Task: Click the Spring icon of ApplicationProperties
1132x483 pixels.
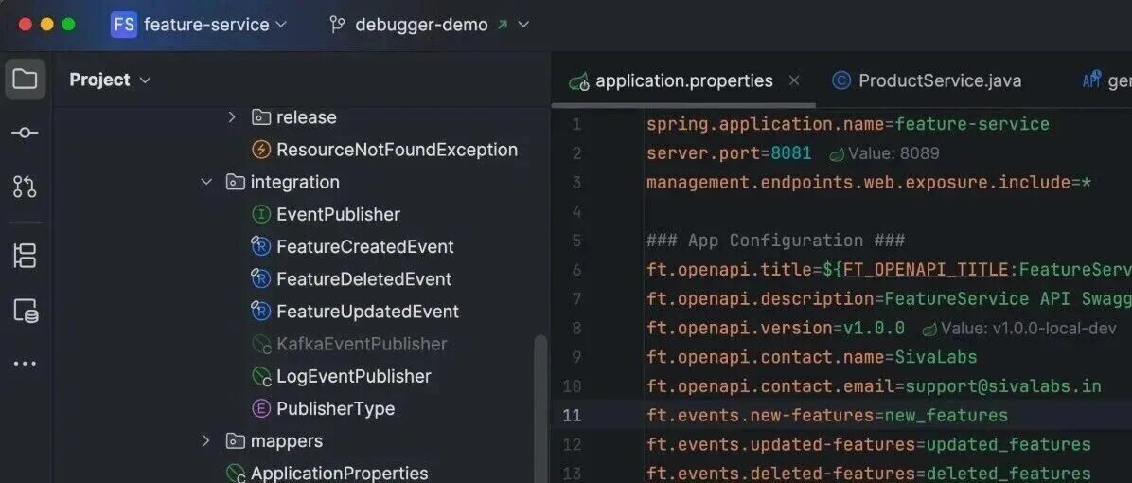Action: [236, 474]
